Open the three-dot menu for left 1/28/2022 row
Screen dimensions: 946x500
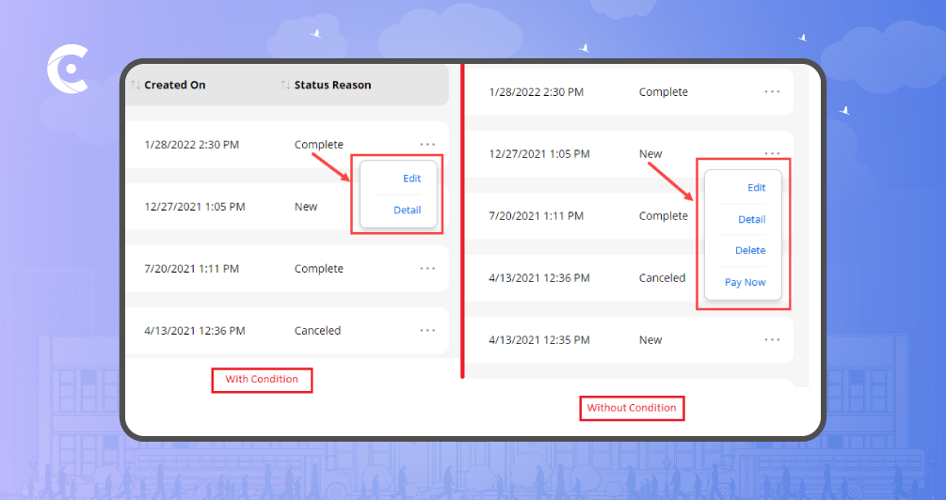(x=427, y=145)
